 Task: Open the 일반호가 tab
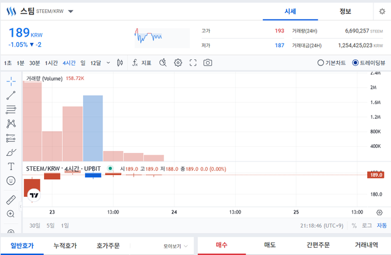point(22,246)
